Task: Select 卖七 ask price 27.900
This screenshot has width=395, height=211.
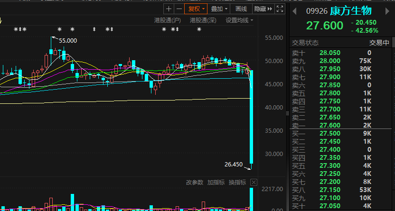Action: click(330, 77)
